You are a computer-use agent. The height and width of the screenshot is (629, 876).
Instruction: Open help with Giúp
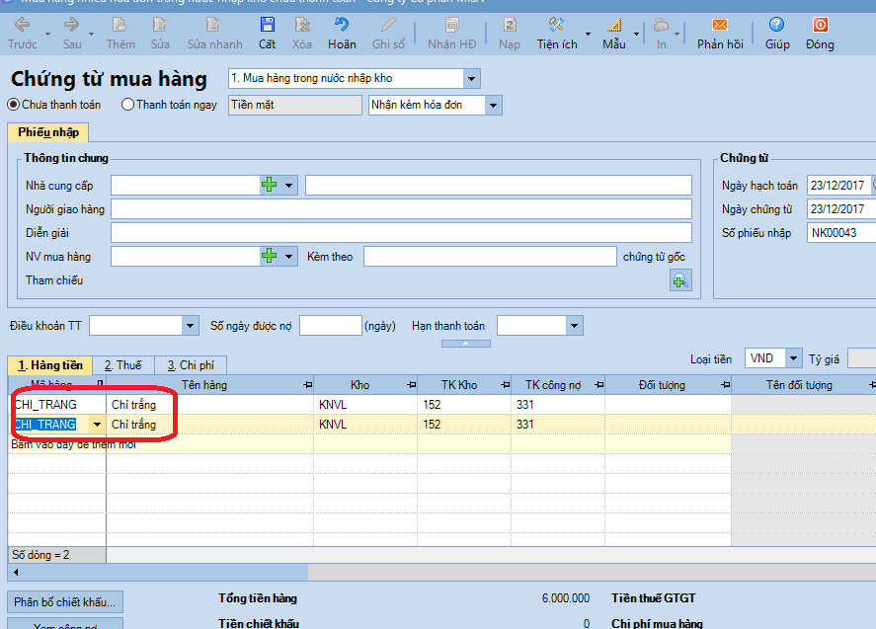(x=776, y=34)
